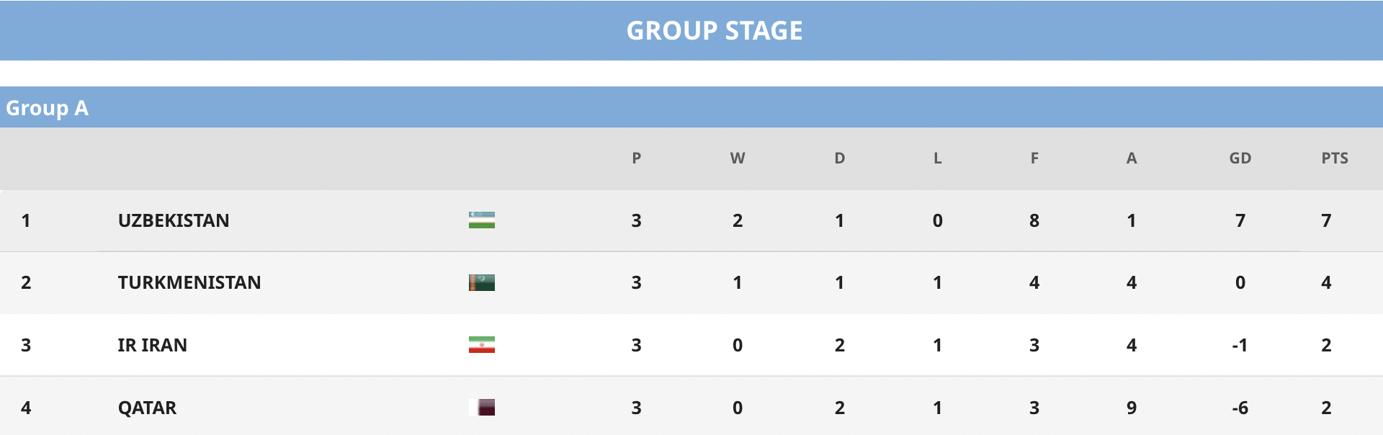Click the F column header
The image size is (1383, 435).
[x=1034, y=158]
